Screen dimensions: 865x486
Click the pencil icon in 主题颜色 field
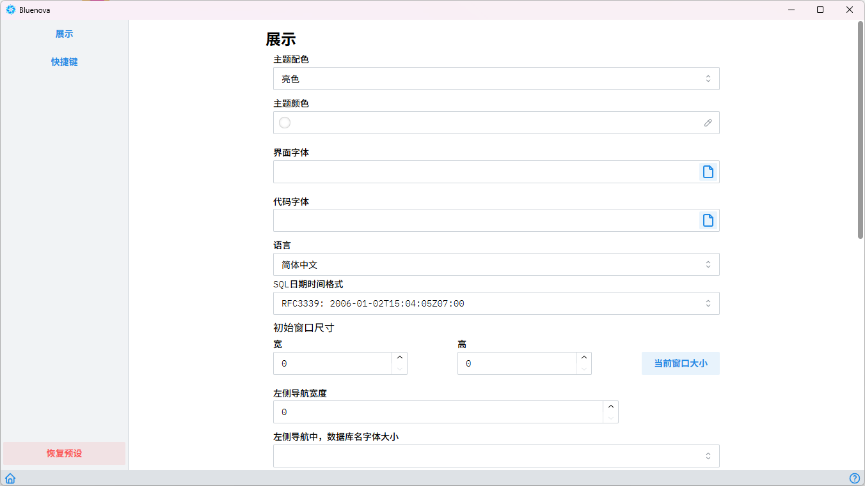coord(708,123)
